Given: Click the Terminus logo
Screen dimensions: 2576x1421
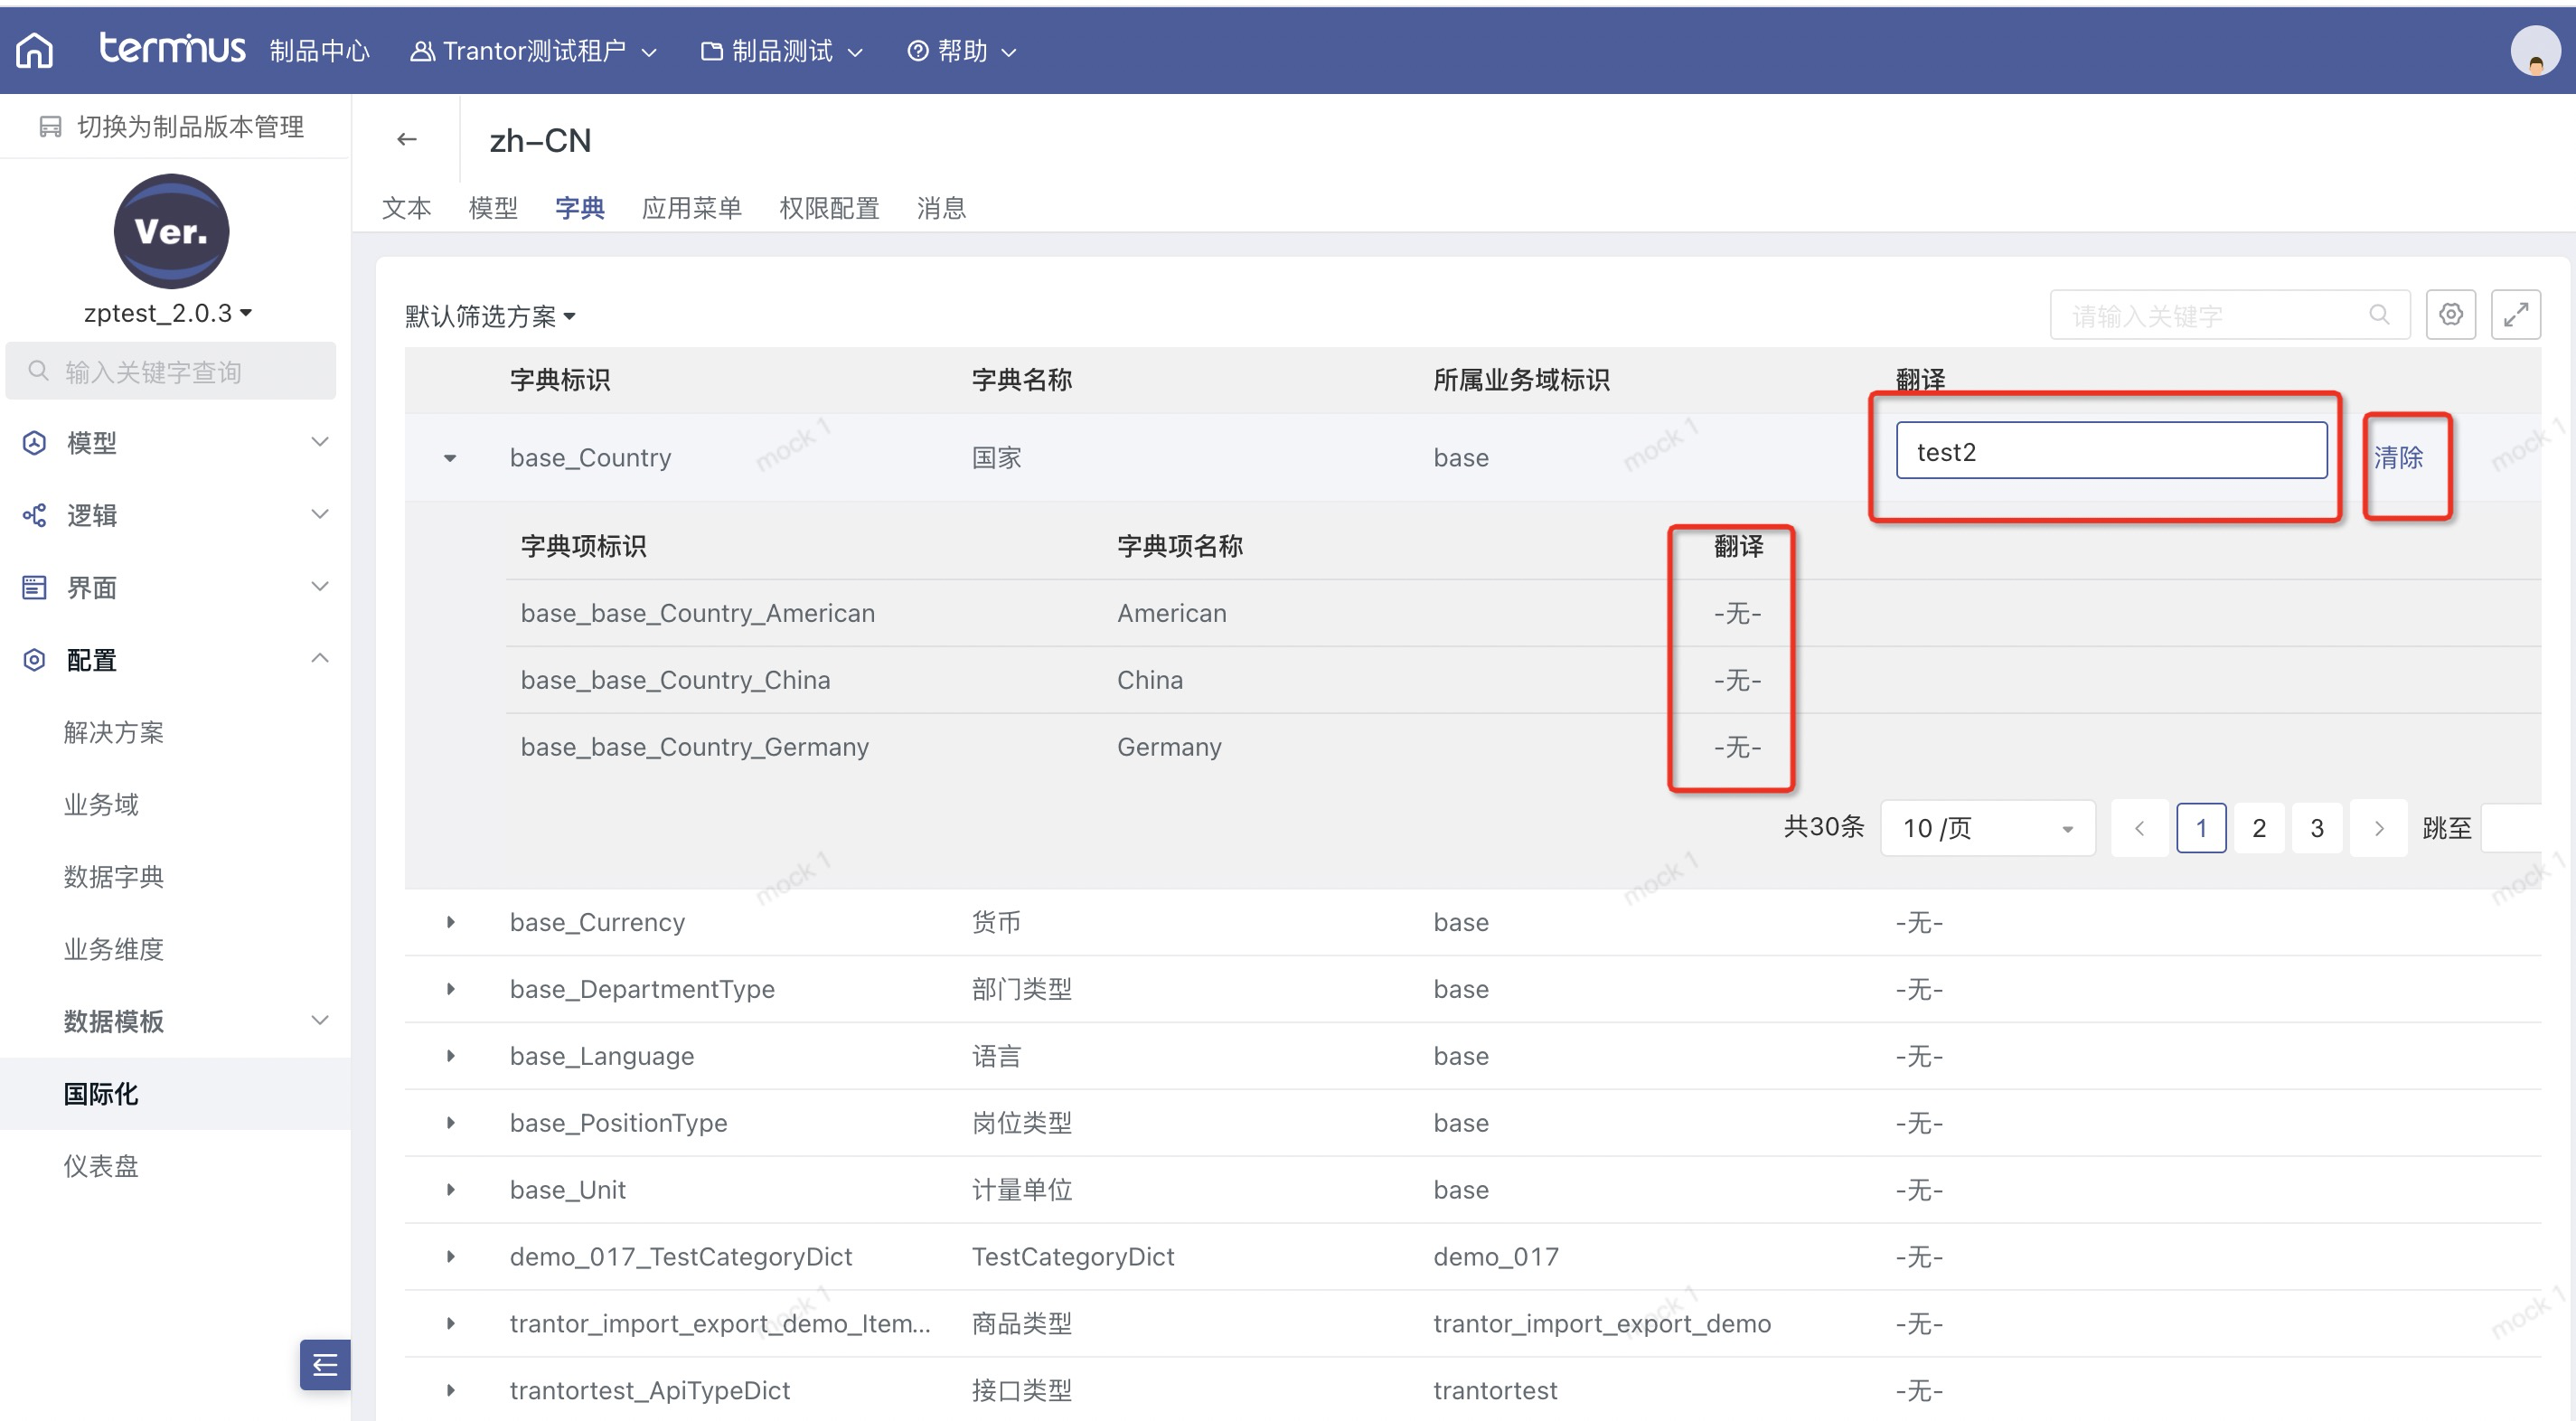Looking at the screenshot, I should 172,48.
